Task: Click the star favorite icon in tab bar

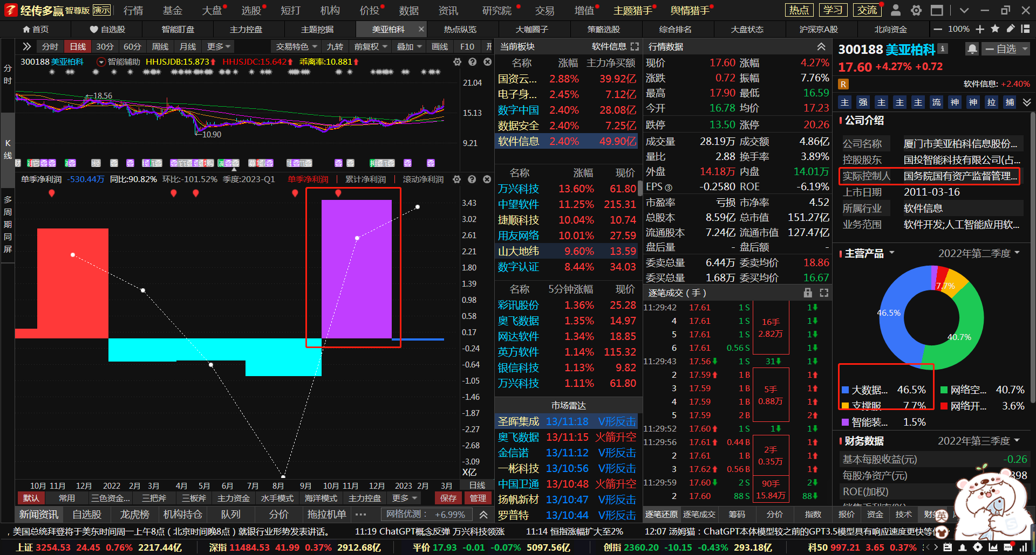Action: point(995,29)
